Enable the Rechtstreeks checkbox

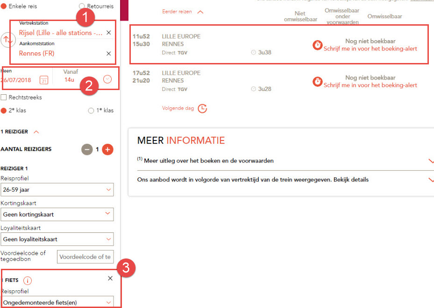click(x=4, y=98)
